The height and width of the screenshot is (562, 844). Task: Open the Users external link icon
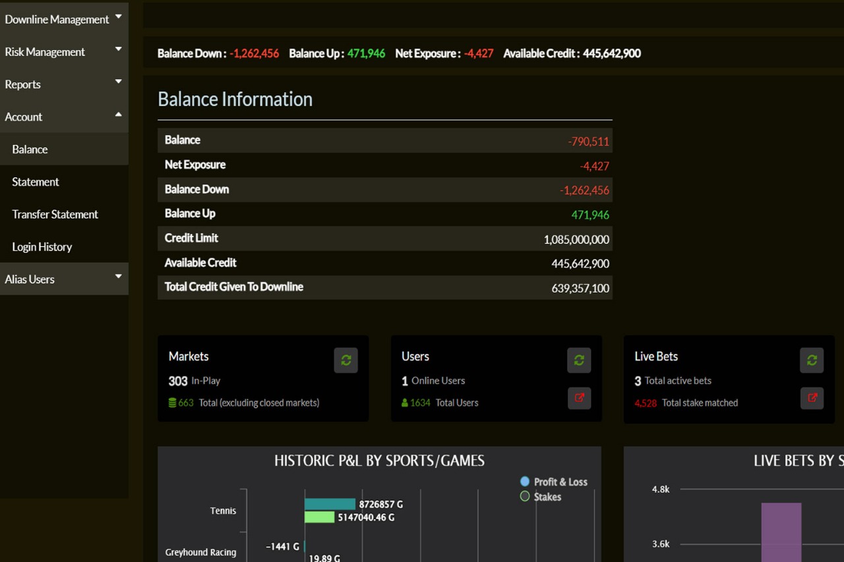click(578, 398)
